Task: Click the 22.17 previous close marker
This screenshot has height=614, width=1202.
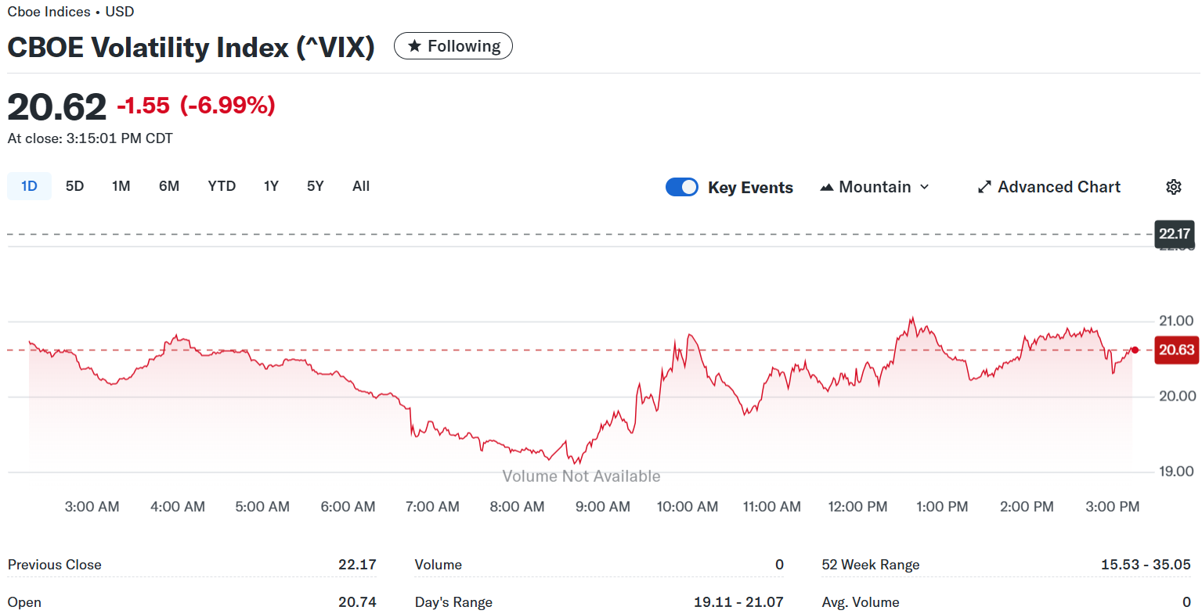Action: point(1175,233)
